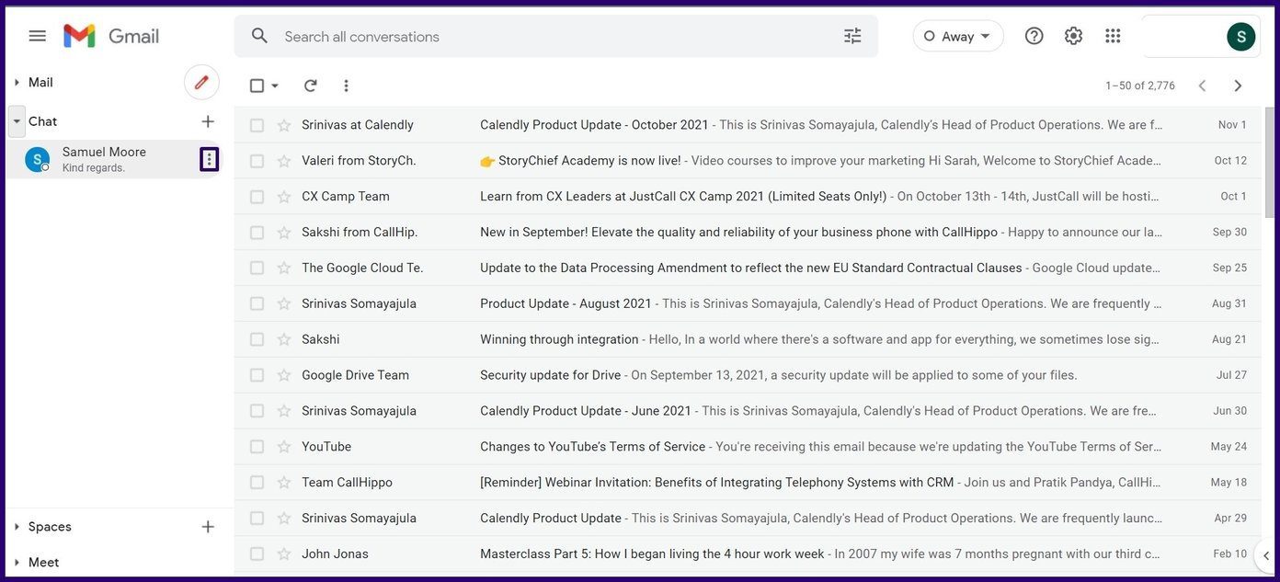Click the Search all conversations field
Viewport: 1280px width, 582px height.
click(552, 36)
